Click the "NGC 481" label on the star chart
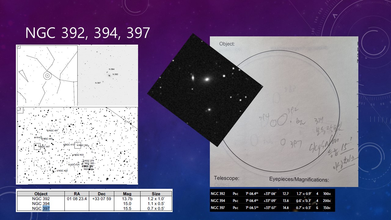This screenshot has width=391, height=220. (53, 130)
